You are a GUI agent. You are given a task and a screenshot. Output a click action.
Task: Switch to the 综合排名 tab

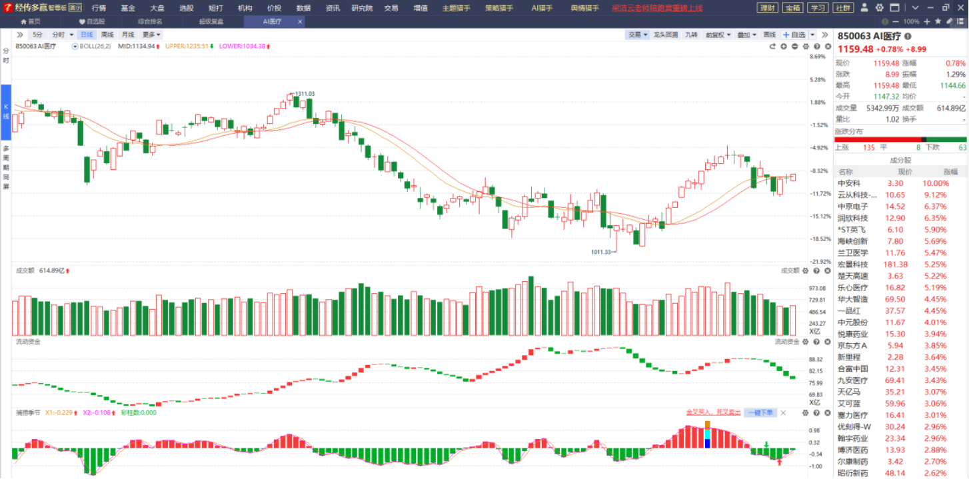[150, 21]
